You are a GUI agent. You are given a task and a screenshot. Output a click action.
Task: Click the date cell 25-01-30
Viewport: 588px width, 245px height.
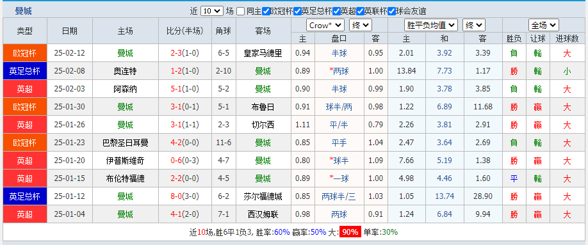point(70,107)
